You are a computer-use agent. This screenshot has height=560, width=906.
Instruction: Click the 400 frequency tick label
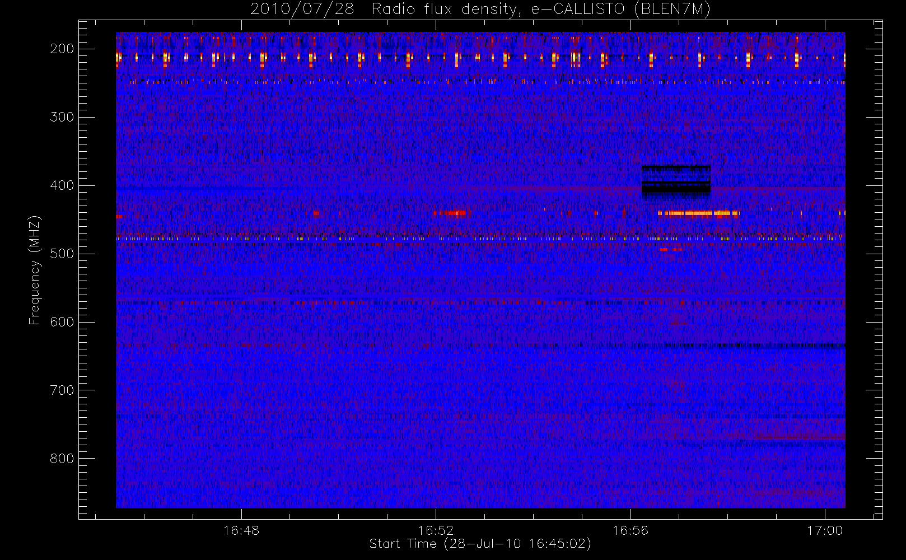pos(62,185)
